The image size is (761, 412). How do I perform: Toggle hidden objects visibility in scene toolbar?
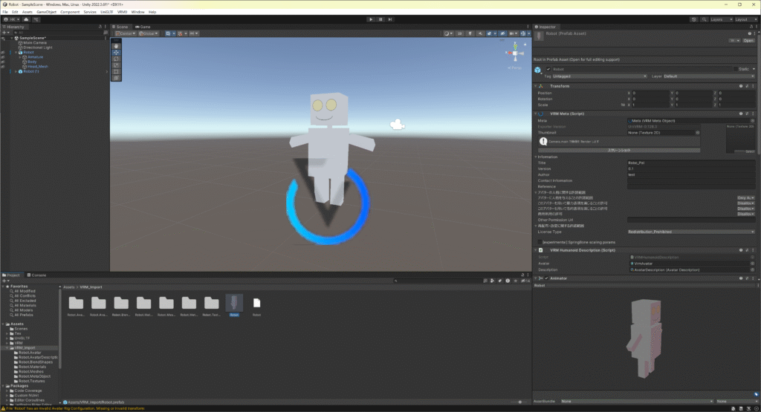[x=502, y=33]
